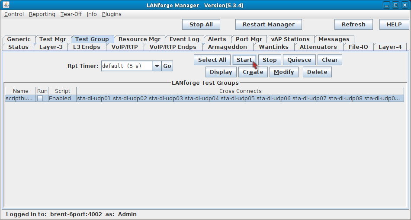Open the Tear-Off menu

point(71,14)
